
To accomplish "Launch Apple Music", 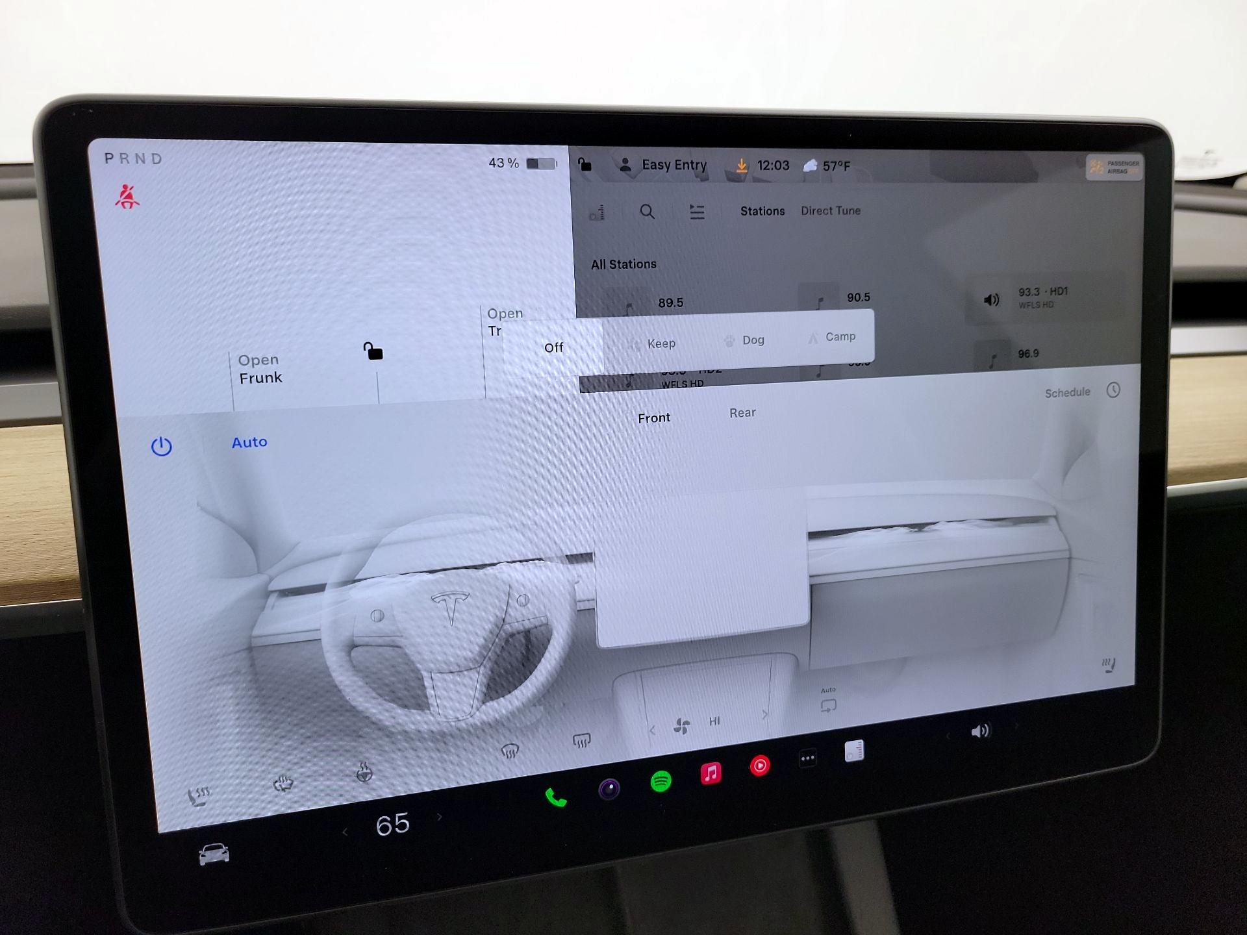I will click(x=711, y=773).
